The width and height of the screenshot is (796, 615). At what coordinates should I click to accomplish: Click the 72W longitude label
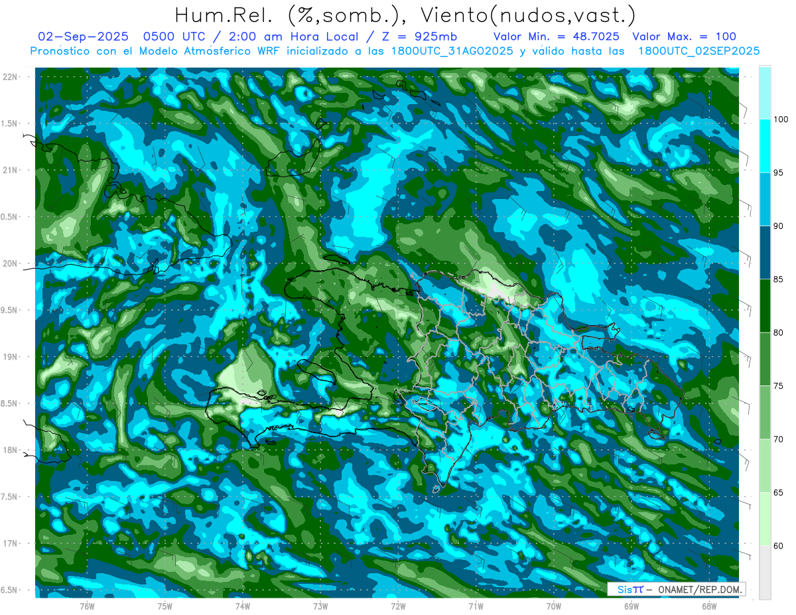[x=398, y=606]
